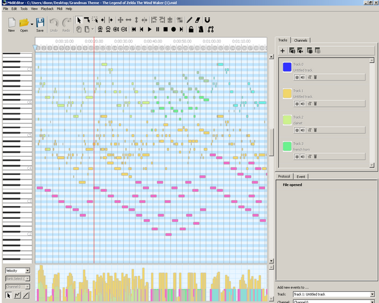379x303 pixels.
Task: Open the Velocity dropdown
Action: coord(18,270)
